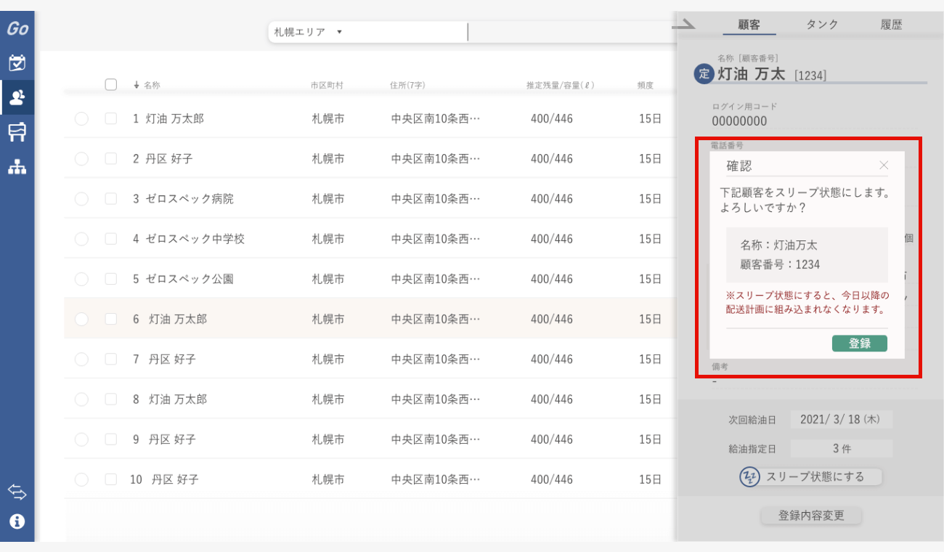Viewport: 944px width, 552px height.
Task: Click the login code value 00000000
Action: click(x=738, y=121)
